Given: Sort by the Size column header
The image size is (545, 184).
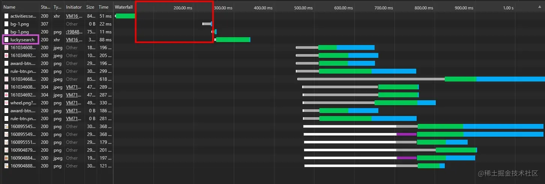Looking at the screenshot, I should click(x=90, y=7).
